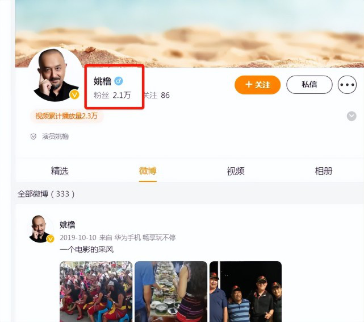Open the post photo of banquet table

click(171, 291)
